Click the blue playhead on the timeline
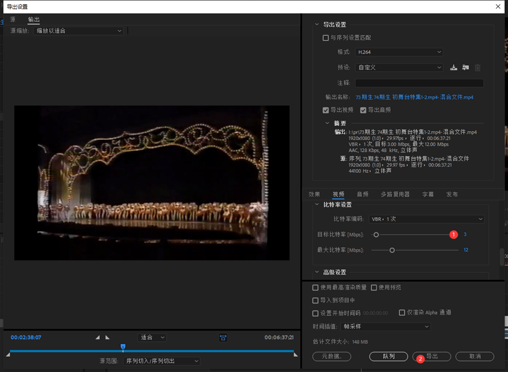The image size is (508, 372). tap(123, 347)
